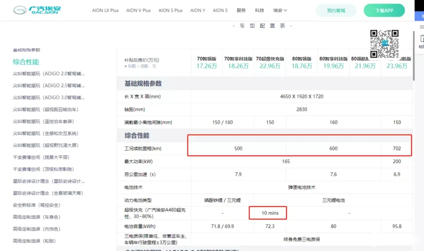Click the 23.96万 price
This screenshot has height=251, width=424.
click(x=397, y=66)
